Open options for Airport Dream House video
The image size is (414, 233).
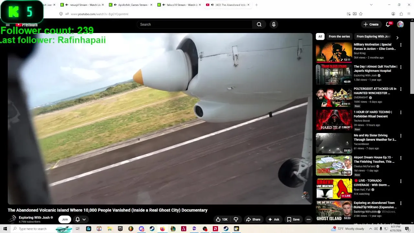coord(401,158)
